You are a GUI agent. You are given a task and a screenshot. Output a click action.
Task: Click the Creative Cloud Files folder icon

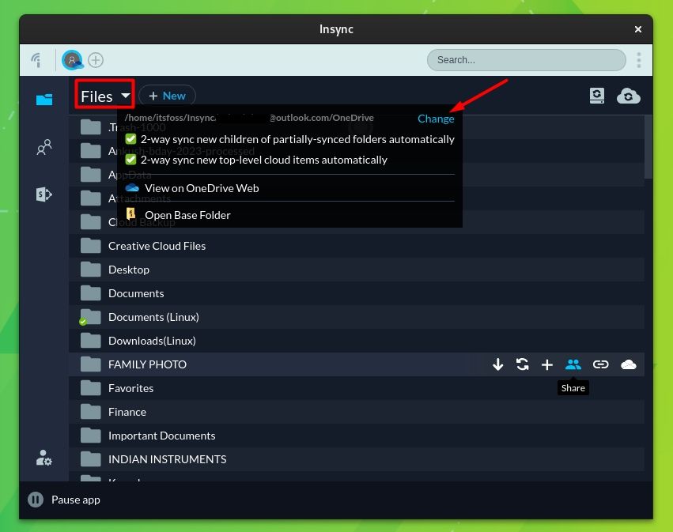(91, 246)
